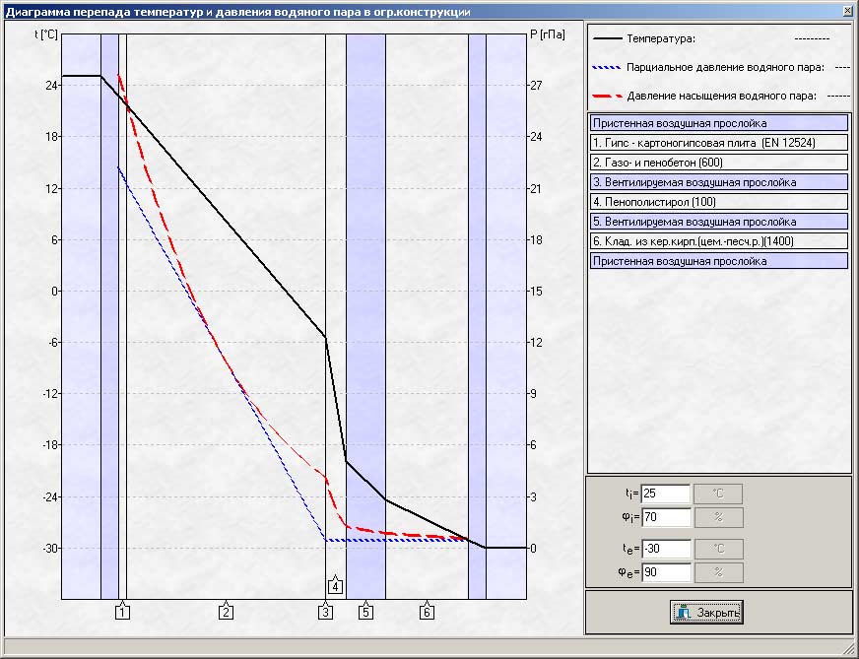Image resolution: width=859 pixels, height=659 pixels.
Task: Click layer marker 2 below the chart
Action: 226,612
